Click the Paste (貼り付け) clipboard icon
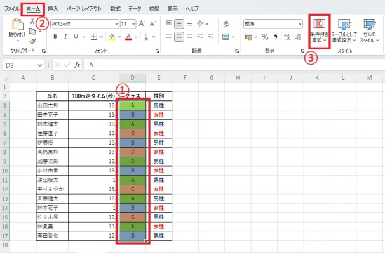The height and width of the screenshot is (253, 385). click(x=17, y=24)
